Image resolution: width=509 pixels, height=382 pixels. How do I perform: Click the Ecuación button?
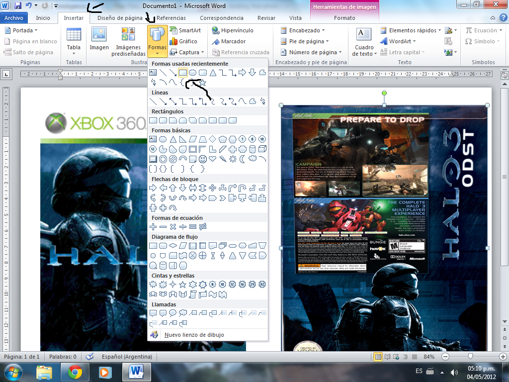[484, 30]
